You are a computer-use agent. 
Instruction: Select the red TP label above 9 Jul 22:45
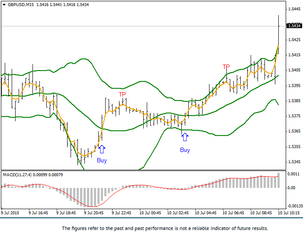coord(122,94)
